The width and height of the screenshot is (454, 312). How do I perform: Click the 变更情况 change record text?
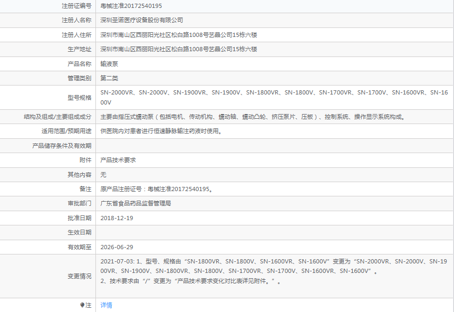point(274,271)
